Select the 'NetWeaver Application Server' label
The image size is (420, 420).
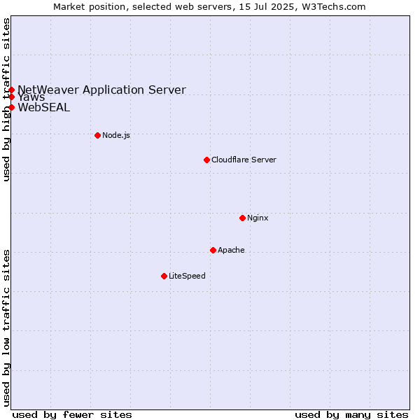[101, 90]
